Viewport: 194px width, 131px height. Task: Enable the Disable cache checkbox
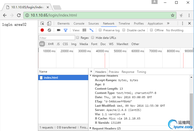pyautogui.click(x=124, y=30)
